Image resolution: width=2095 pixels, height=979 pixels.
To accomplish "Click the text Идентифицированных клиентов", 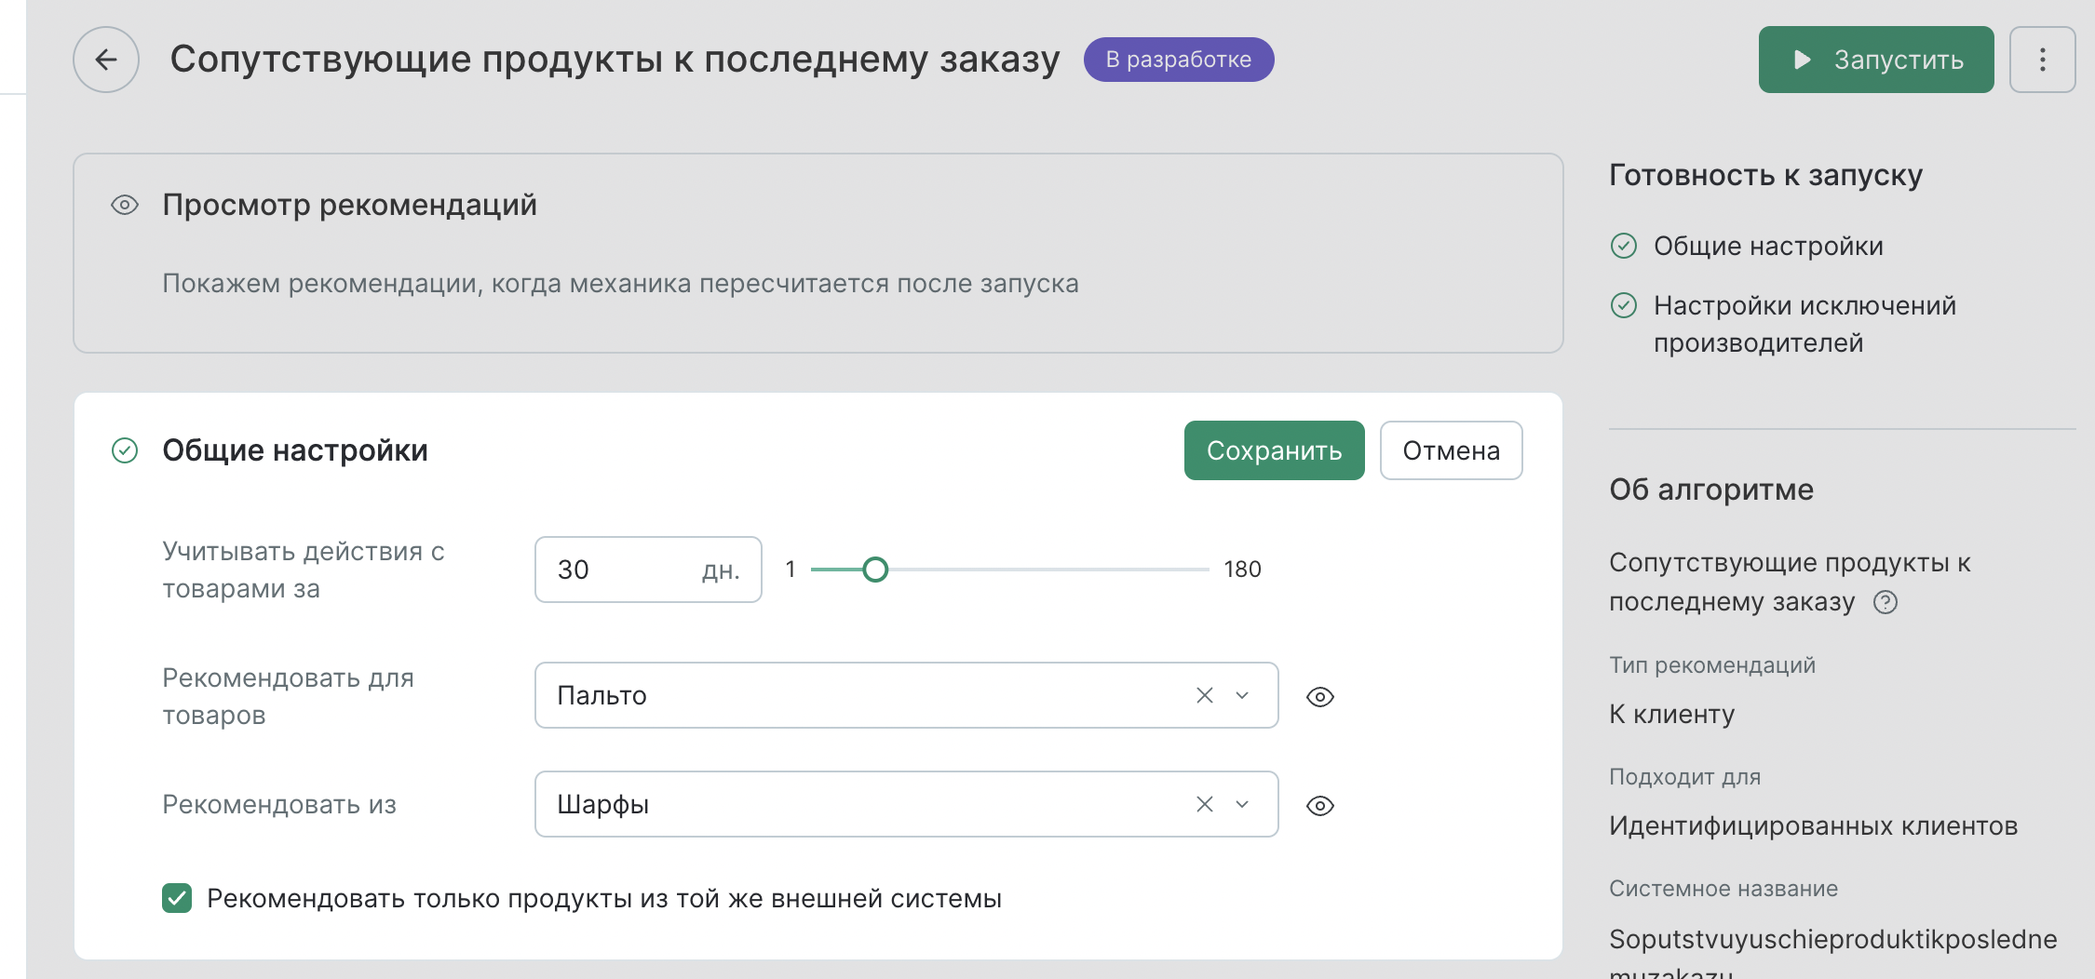I will point(1813,825).
